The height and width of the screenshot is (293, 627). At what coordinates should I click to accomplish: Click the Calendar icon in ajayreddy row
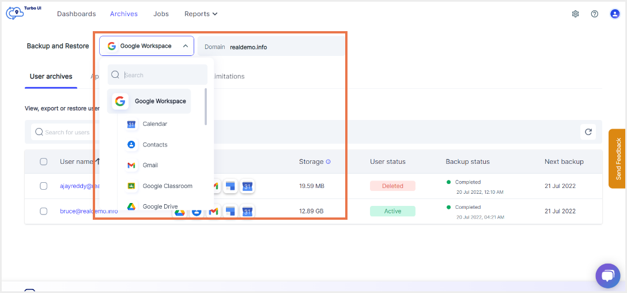[248, 186]
